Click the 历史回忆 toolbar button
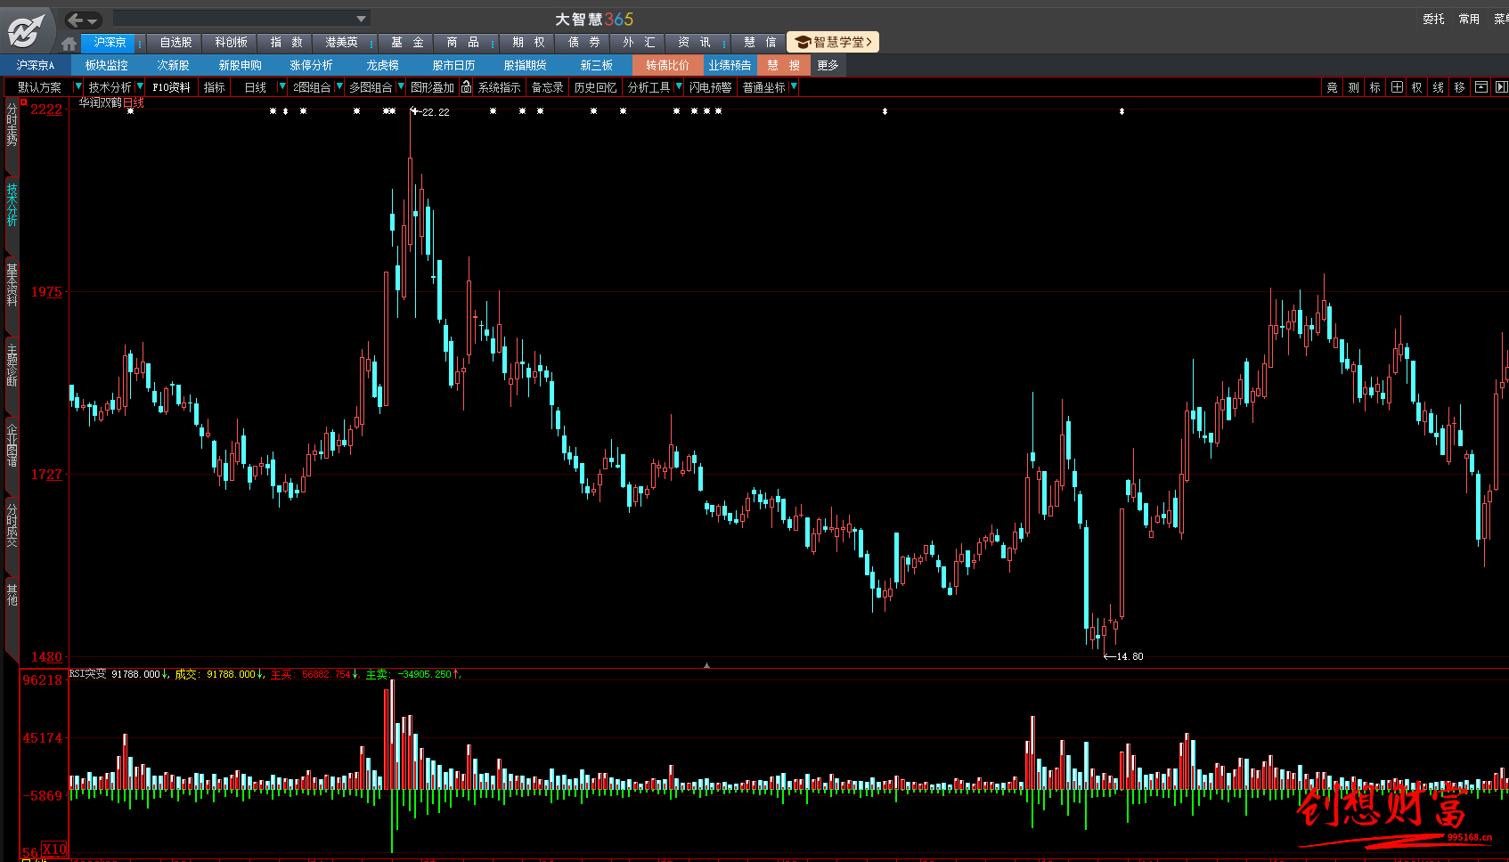The image size is (1509, 862). point(595,87)
